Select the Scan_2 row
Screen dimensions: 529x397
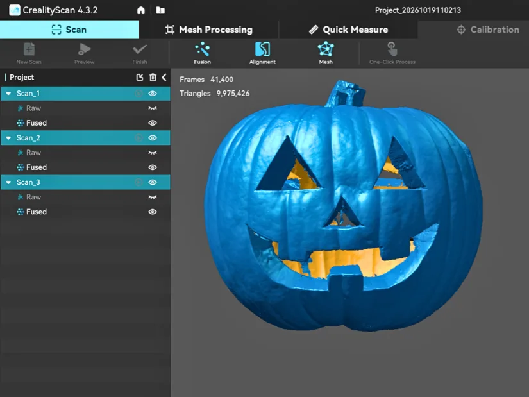coord(85,138)
